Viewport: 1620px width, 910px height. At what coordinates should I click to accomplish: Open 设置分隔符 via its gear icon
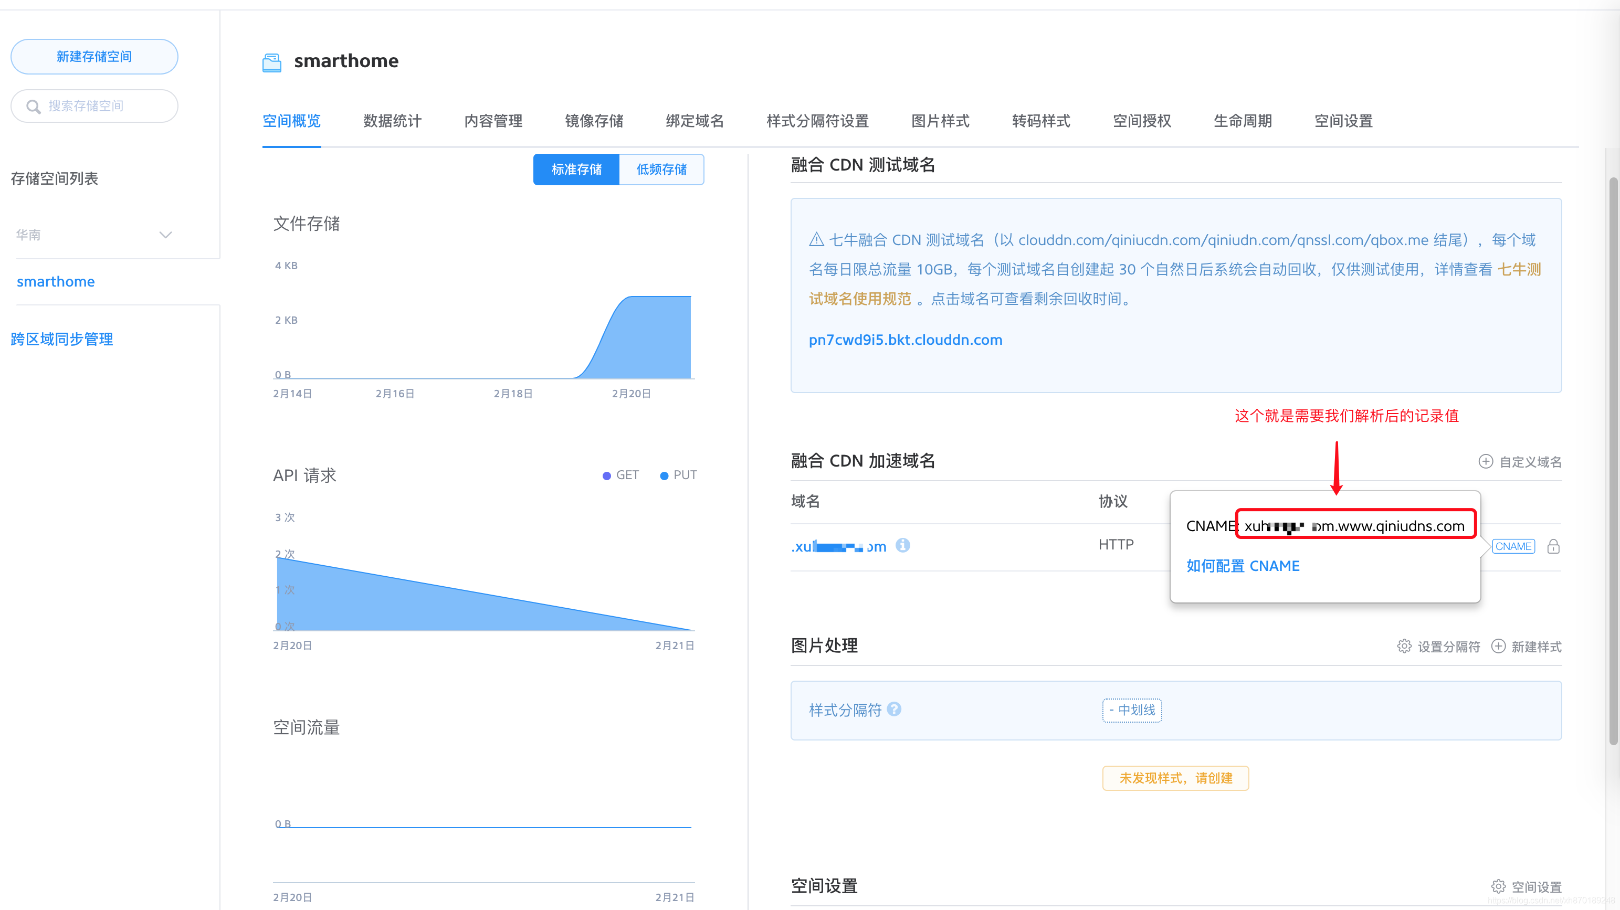(x=1405, y=646)
